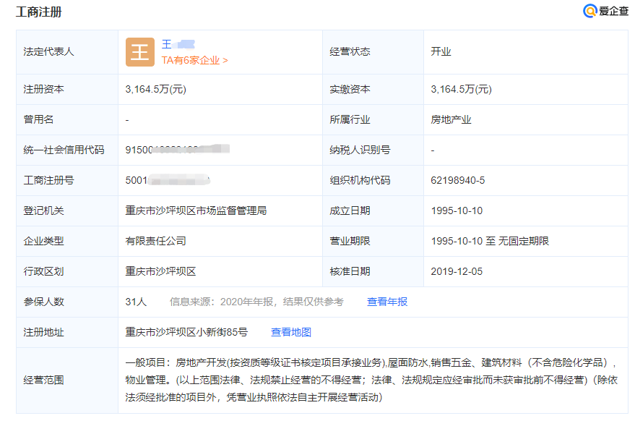Click the 成立日期 label
Image resolution: width=635 pixels, height=421 pixels.
pos(350,210)
